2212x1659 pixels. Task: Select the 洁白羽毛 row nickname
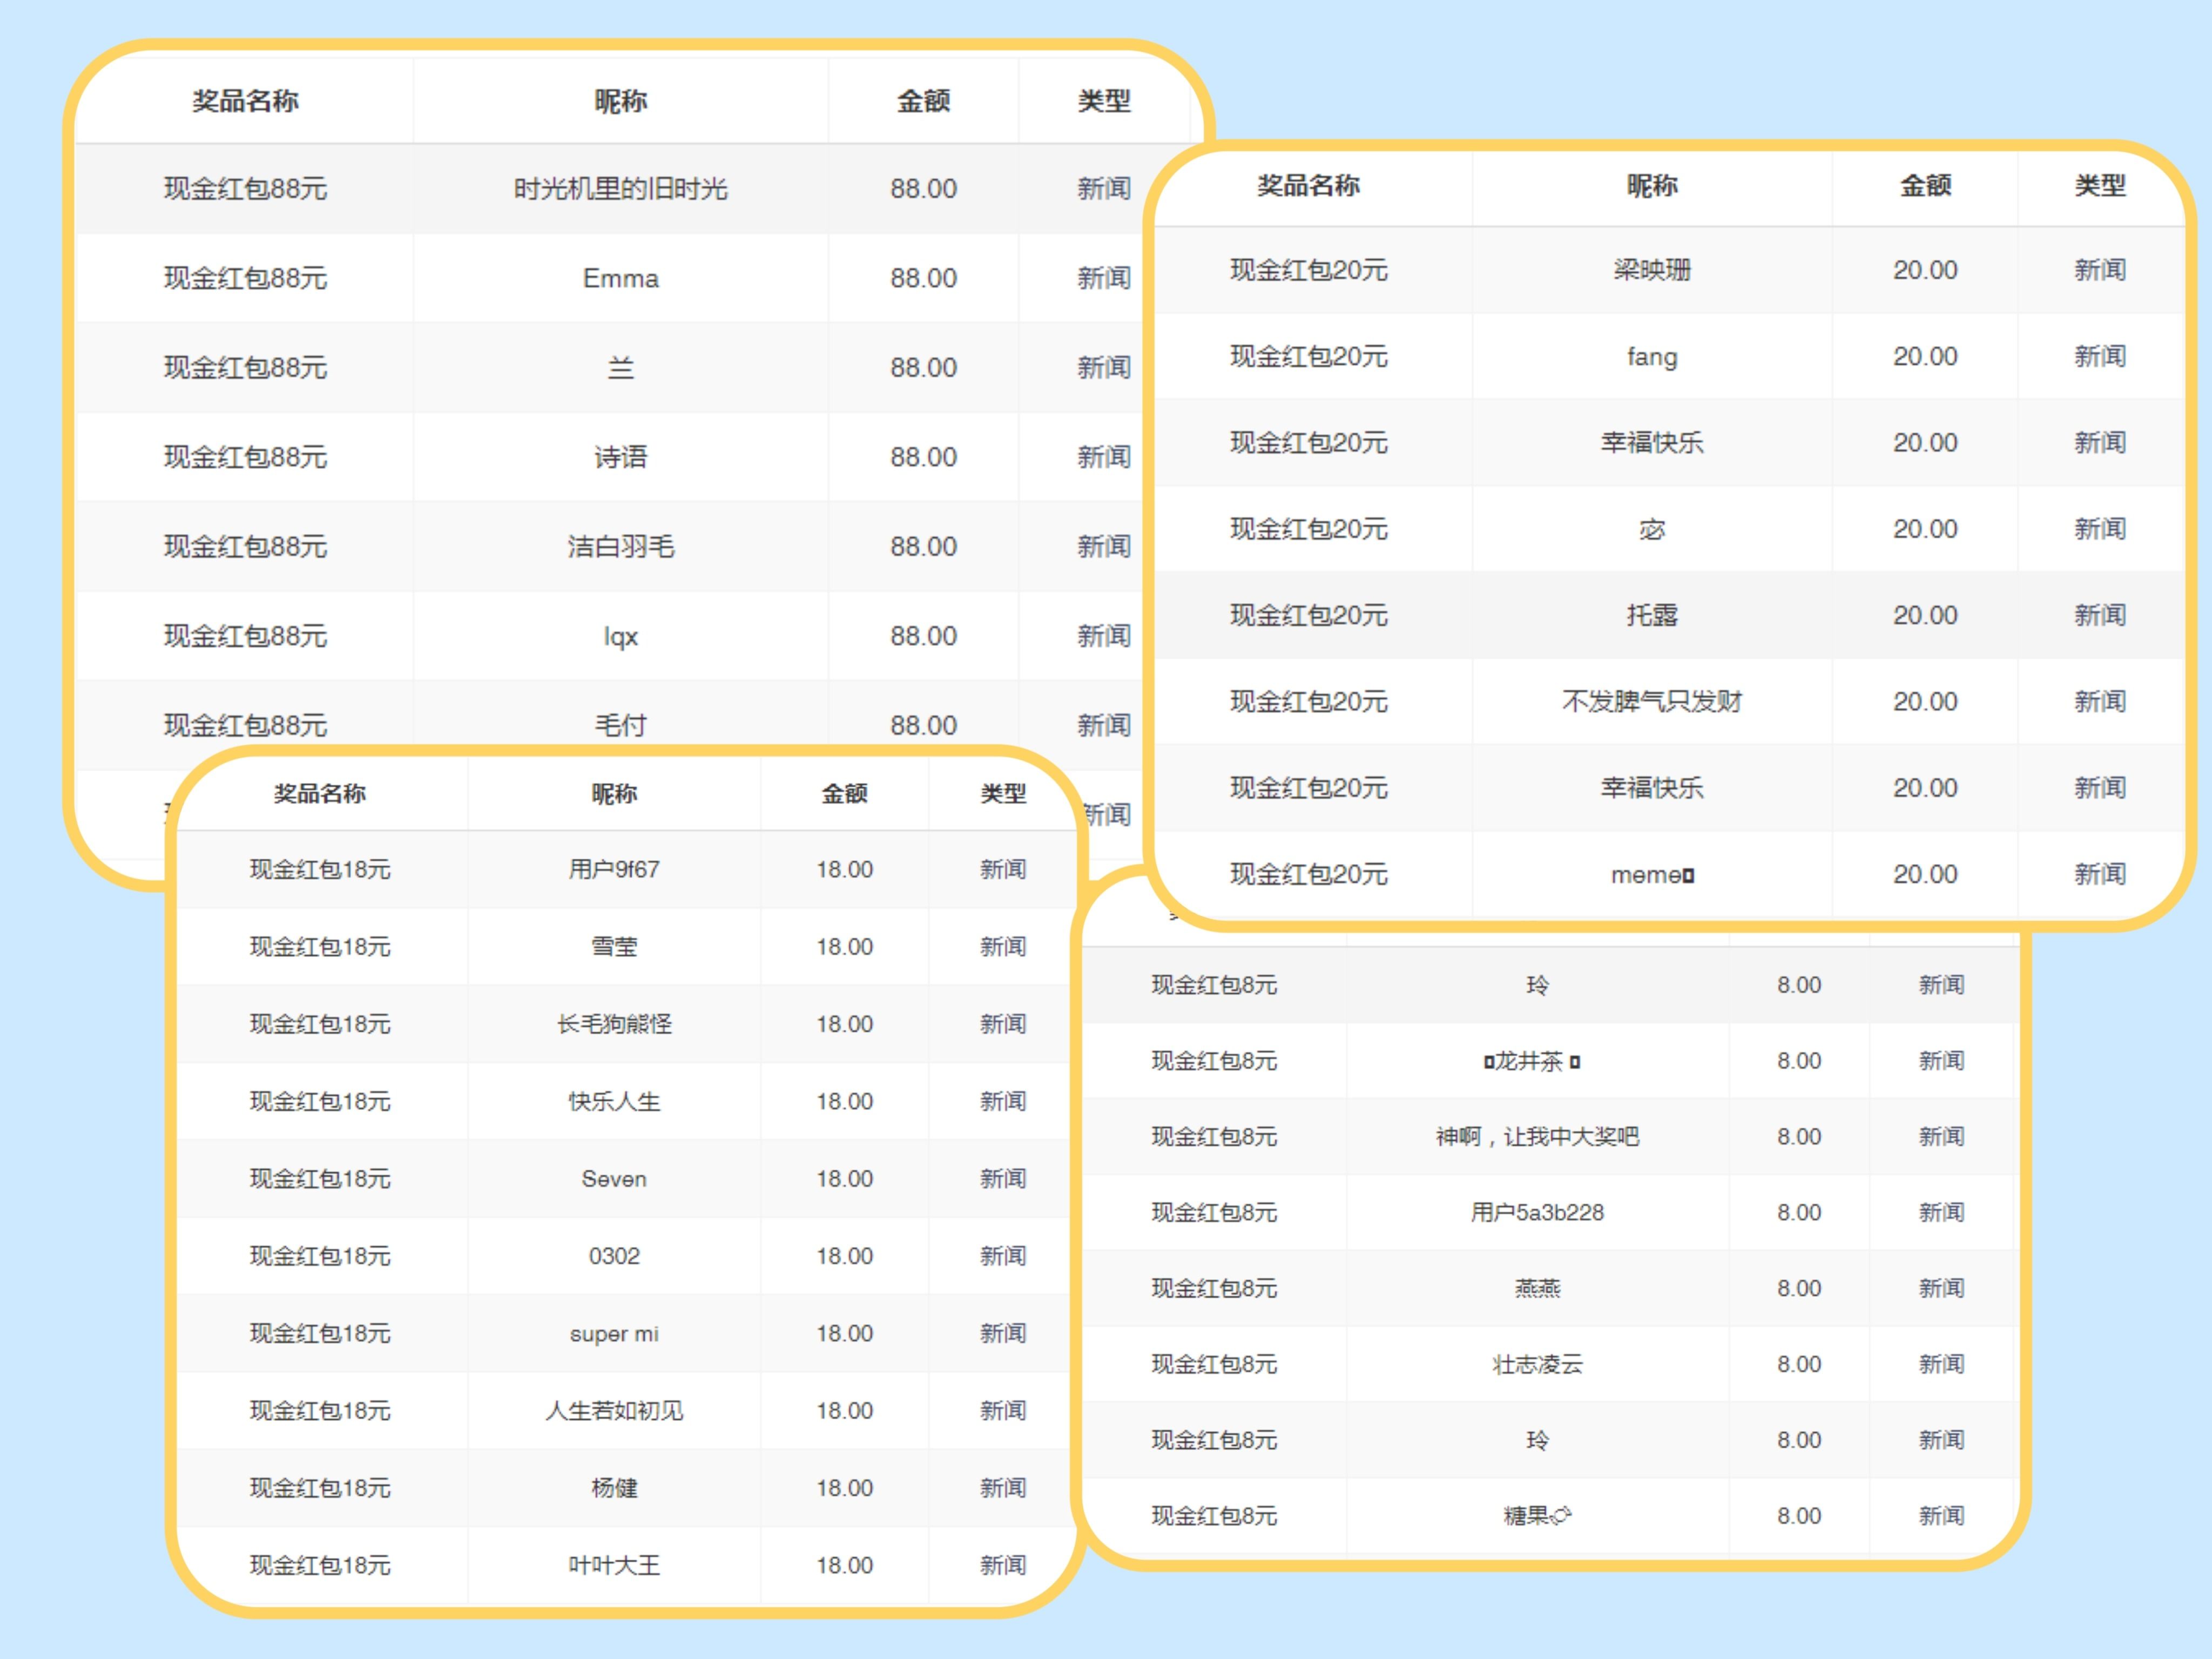pyautogui.click(x=620, y=546)
